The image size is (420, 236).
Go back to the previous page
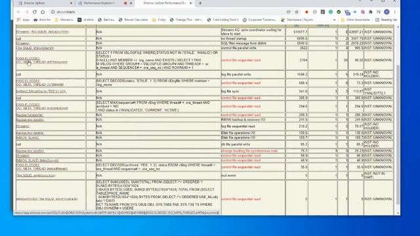click(18, 12)
